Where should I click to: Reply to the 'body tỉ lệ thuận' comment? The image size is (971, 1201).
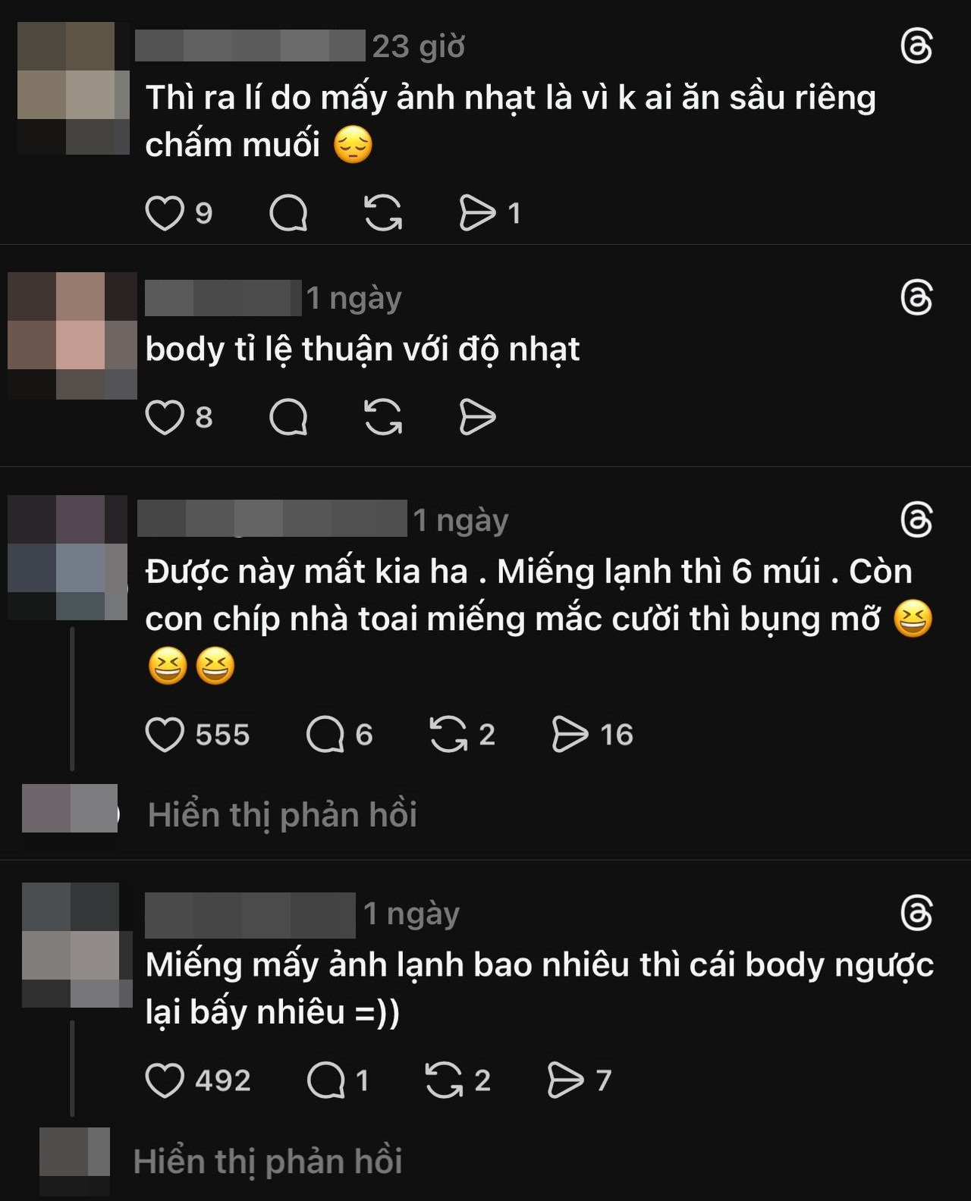[x=288, y=417]
